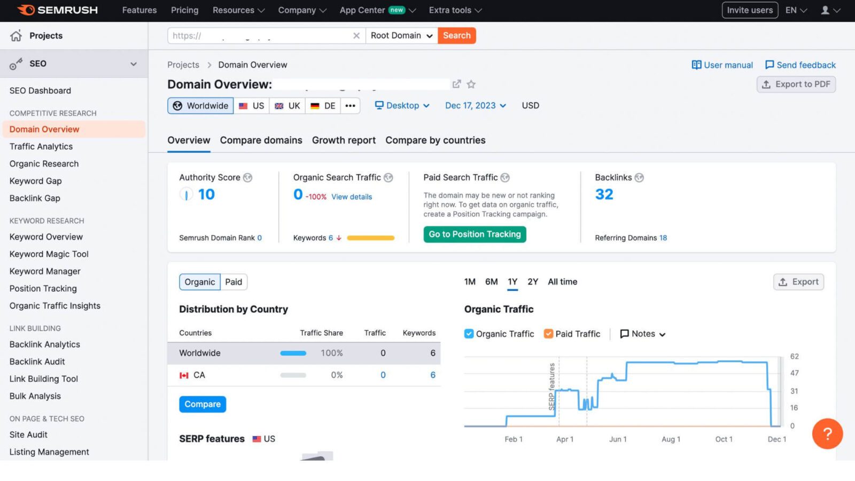This screenshot has height=481, width=855.
Task: Disable the Organic Traffic checkbox
Action: pyautogui.click(x=469, y=333)
